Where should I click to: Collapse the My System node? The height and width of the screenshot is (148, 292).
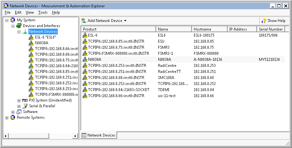(7, 20)
